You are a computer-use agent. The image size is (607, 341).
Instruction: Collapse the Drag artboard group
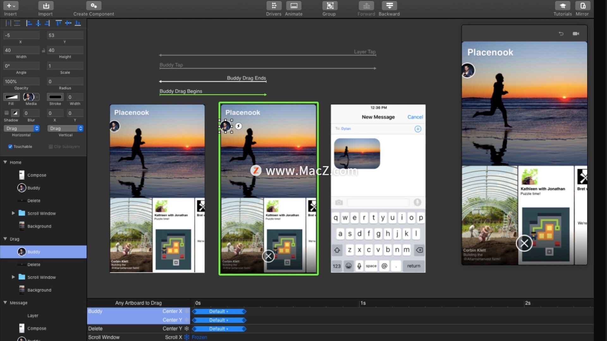coord(5,239)
